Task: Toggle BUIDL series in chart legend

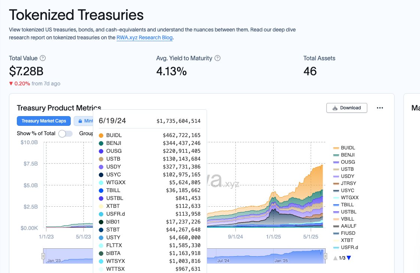Action: tap(344, 148)
